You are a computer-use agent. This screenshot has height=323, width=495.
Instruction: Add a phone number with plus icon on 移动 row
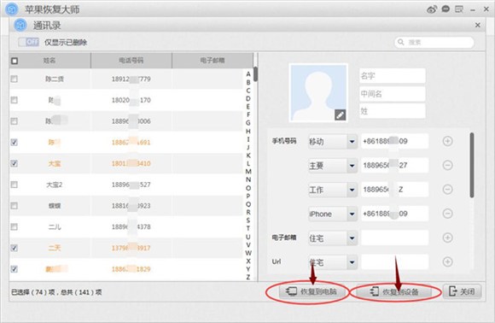pos(447,141)
